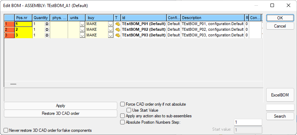Click the Default configuration cell of TEstBOM_P02

pos(174,30)
